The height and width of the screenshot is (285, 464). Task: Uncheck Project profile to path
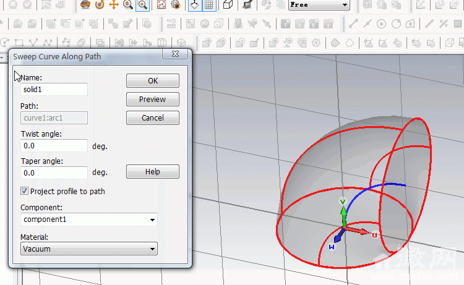pyautogui.click(x=25, y=191)
